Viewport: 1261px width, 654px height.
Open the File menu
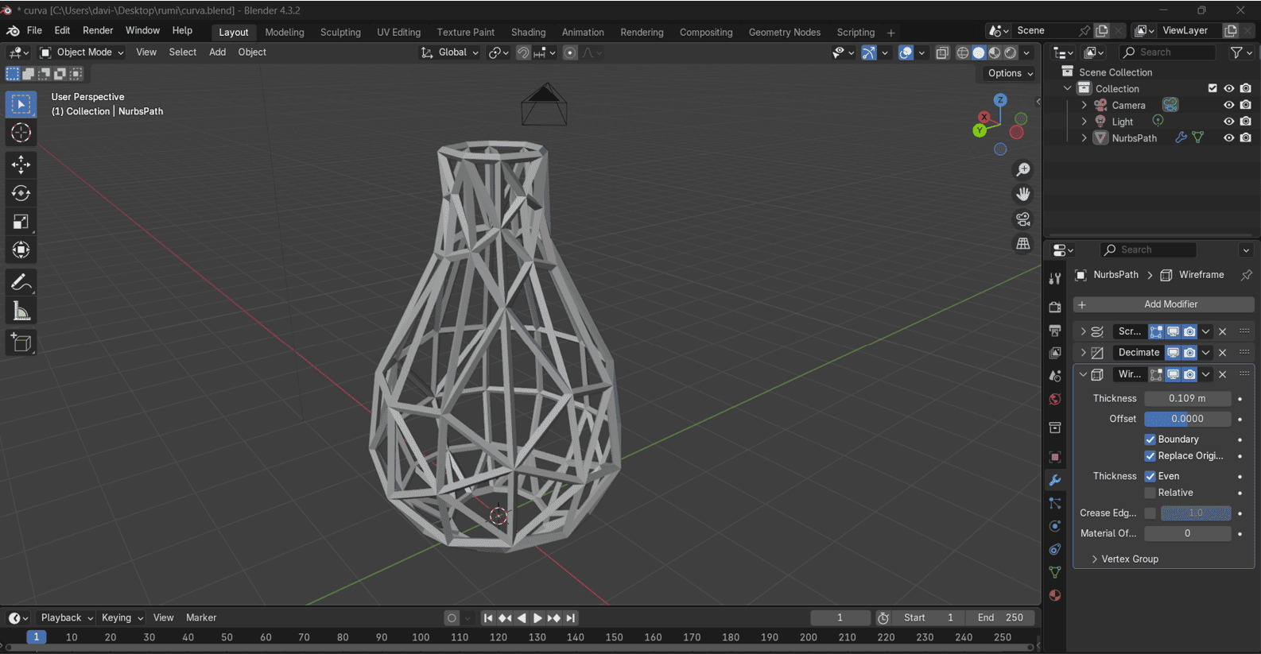coord(34,30)
